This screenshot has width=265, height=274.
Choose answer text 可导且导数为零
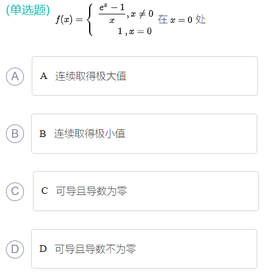pyautogui.click(x=92, y=191)
